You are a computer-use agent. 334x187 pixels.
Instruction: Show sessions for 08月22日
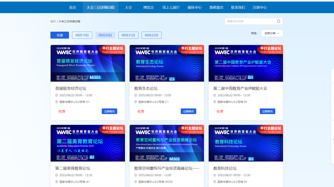[152, 35]
